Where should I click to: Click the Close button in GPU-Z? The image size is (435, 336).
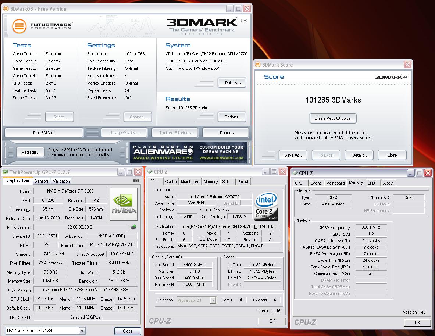128,331
